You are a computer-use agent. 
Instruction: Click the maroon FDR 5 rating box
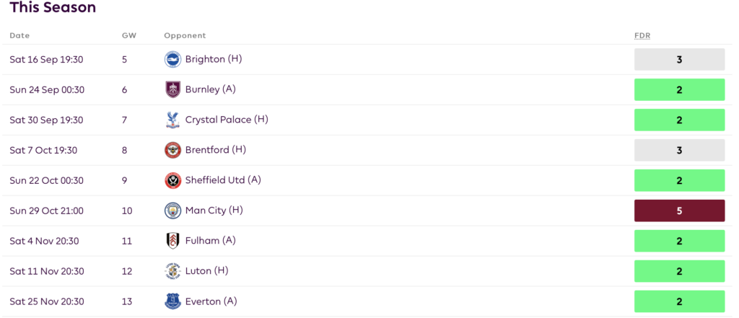click(x=679, y=211)
